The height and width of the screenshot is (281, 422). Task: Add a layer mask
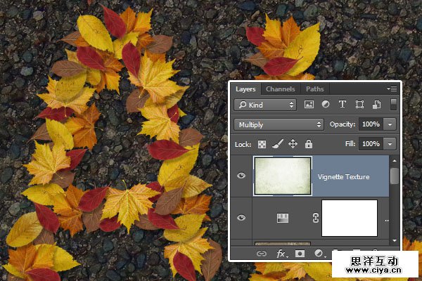tap(300, 253)
